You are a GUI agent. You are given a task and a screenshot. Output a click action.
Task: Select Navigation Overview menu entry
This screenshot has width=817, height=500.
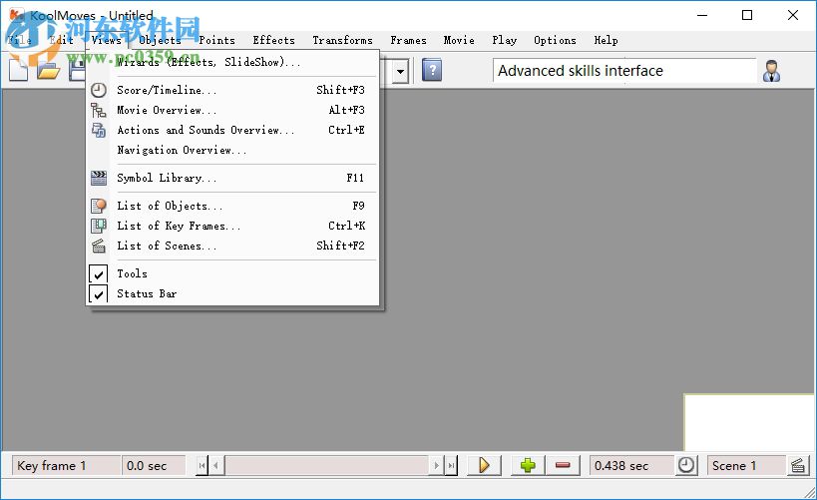pyautogui.click(x=232, y=150)
